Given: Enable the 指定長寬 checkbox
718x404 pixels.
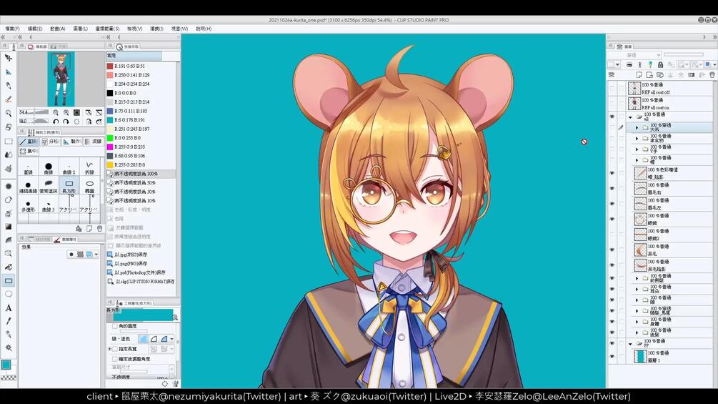Looking at the screenshot, I should [x=115, y=349].
